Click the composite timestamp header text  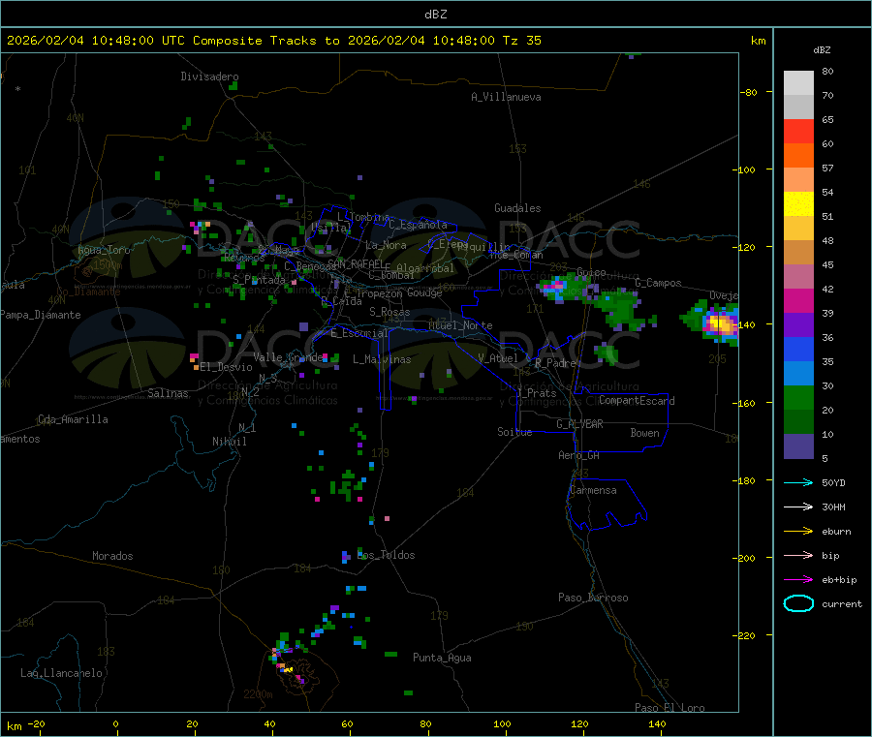[x=273, y=41]
